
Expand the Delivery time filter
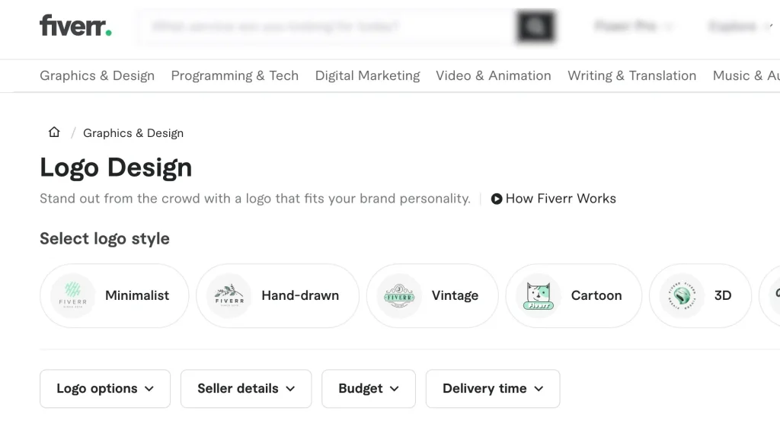click(493, 388)
